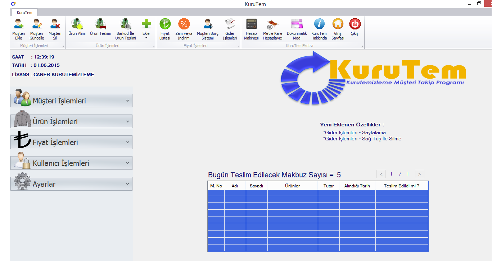Open Müşteri Güncelle from the ribbon
The image size is (492, 261).
(x=37, y=24)
